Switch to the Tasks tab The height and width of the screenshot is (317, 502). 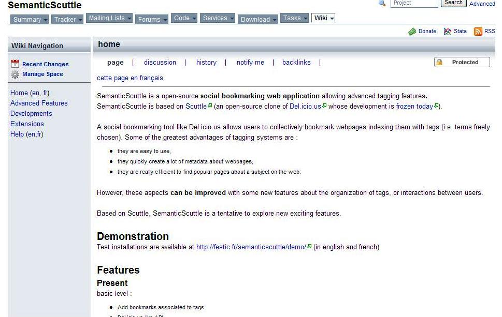pyautogui.click(x=294, y=18)
